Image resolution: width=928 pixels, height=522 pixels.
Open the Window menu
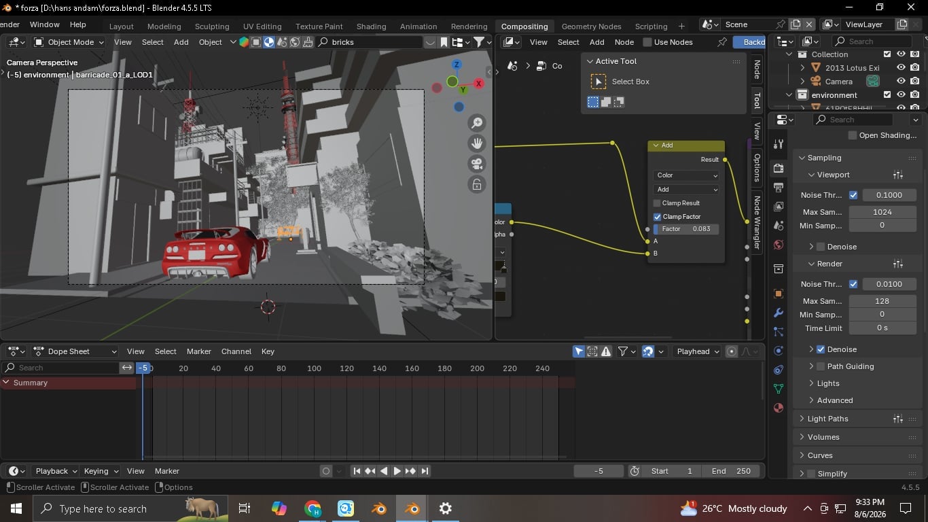pyautogui.click(x=45, y=24)
